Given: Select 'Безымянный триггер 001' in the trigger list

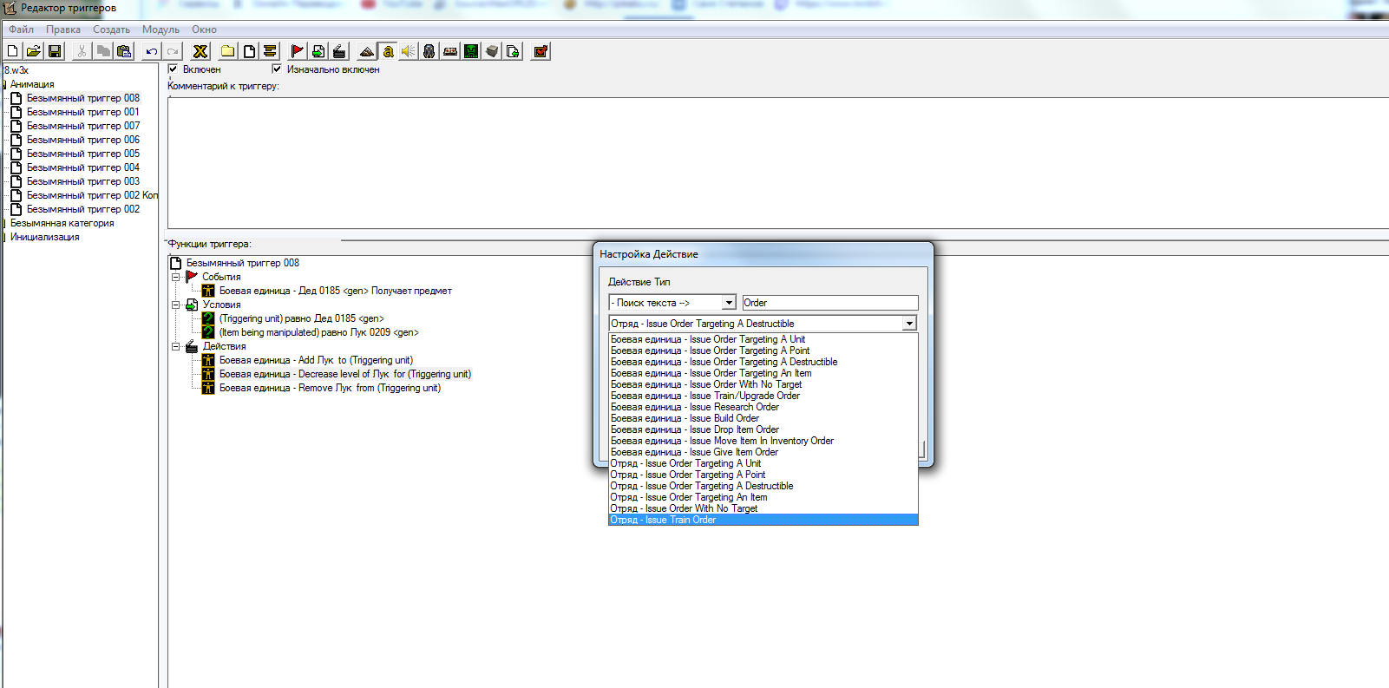Looking at the screenshot, I should coord(83,112).
